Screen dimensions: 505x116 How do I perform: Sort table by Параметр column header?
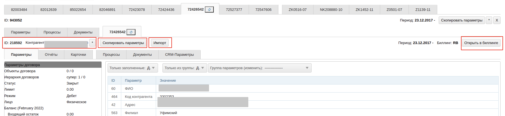pos(133,80)
